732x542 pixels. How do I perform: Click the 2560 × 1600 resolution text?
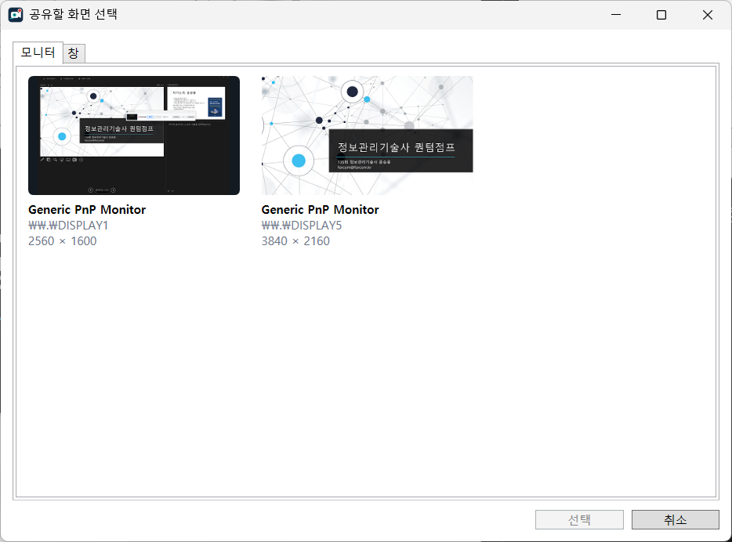pos(62,241)
